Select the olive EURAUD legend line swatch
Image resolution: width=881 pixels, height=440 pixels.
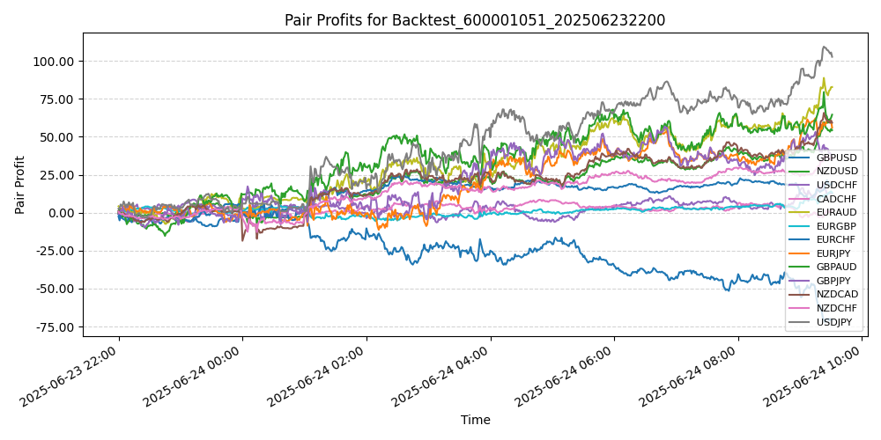point(800,212)
